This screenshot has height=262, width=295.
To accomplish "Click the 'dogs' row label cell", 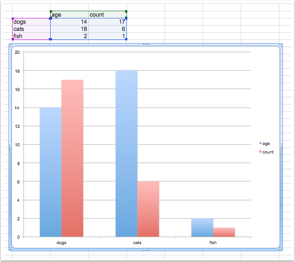I will click(31, 22).
